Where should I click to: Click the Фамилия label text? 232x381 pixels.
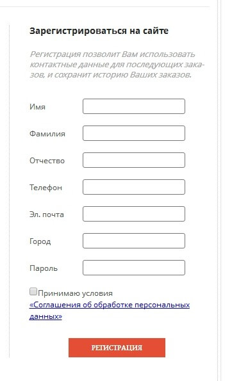[47, 134]
